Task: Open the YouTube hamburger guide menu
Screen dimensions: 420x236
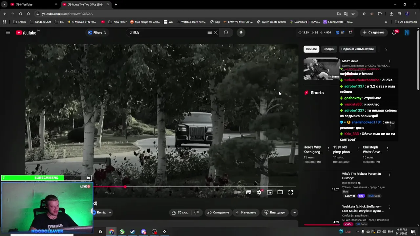Action: point(8,32)
